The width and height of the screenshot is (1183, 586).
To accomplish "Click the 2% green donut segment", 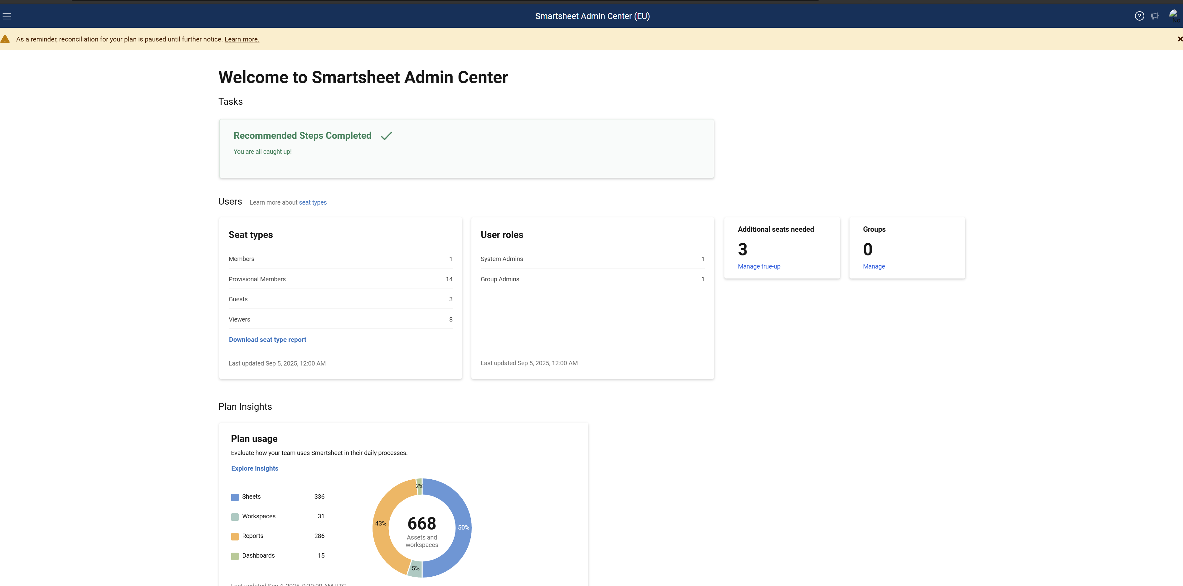I will (419, 486).
